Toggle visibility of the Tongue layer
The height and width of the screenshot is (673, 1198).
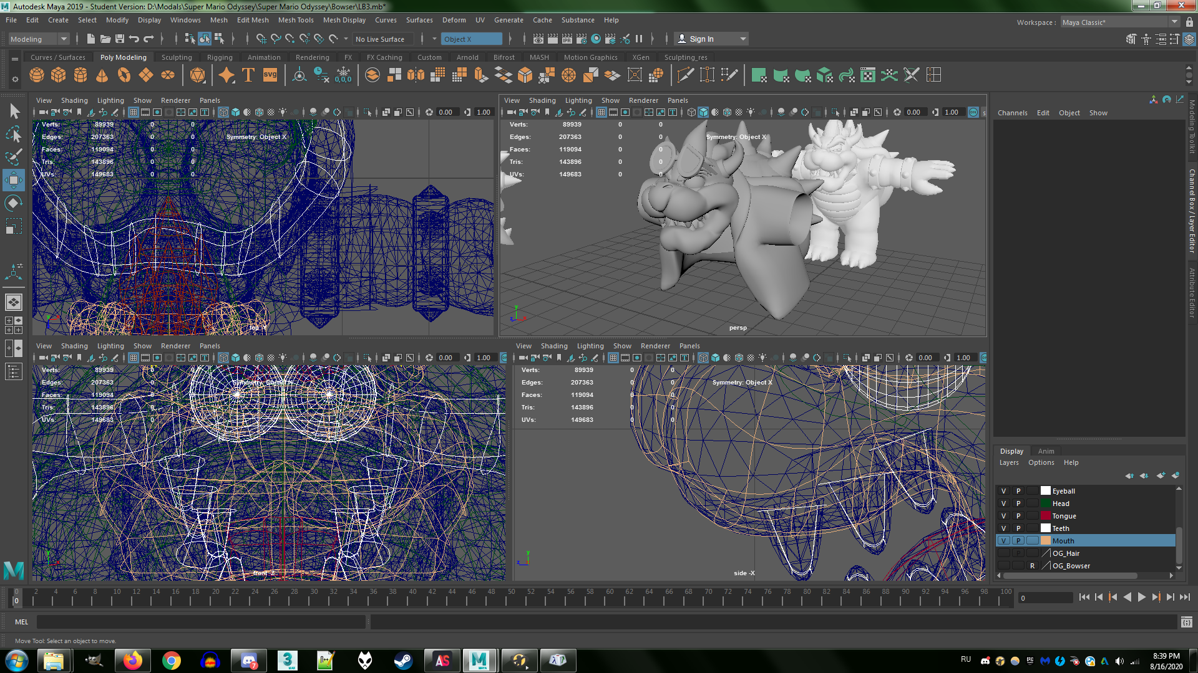[x=1004, y=516]
